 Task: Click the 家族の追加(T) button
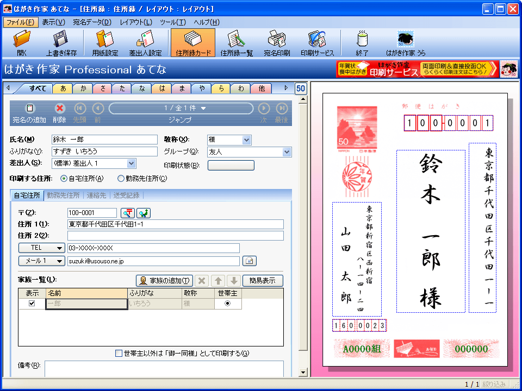[164, 281]
